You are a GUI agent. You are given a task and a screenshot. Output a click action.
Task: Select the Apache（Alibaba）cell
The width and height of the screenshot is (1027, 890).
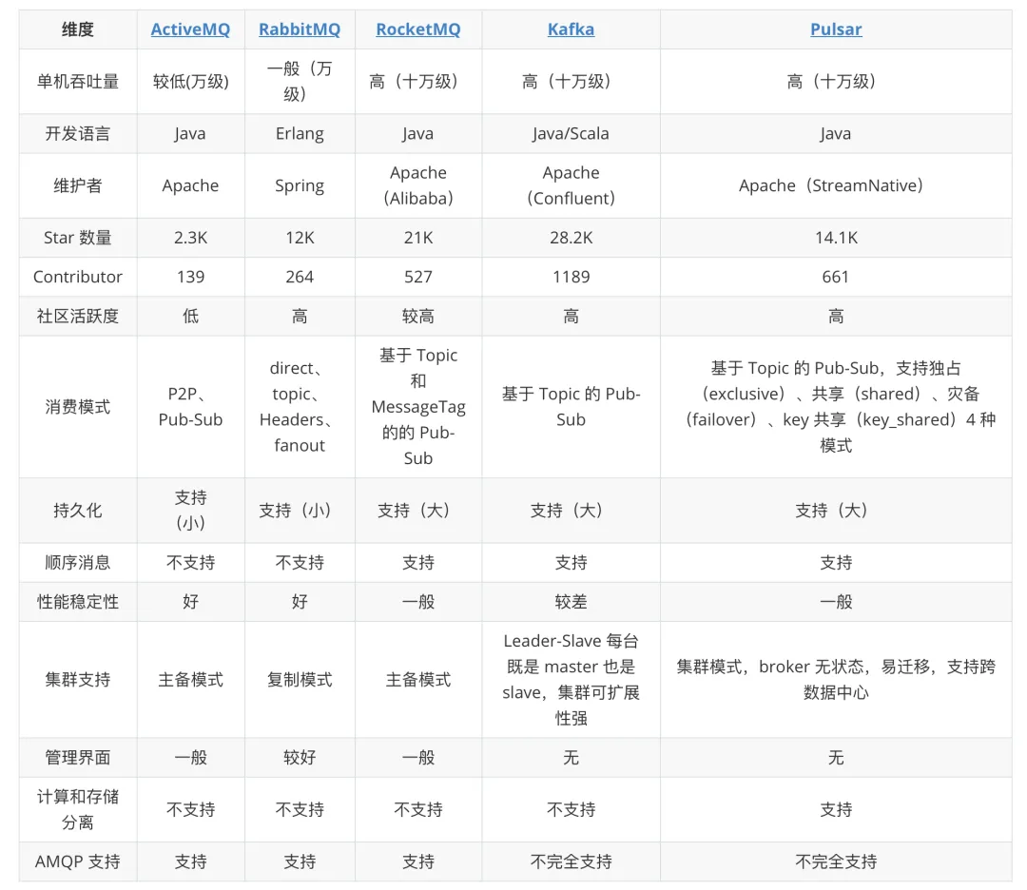[x=417, y=186]
